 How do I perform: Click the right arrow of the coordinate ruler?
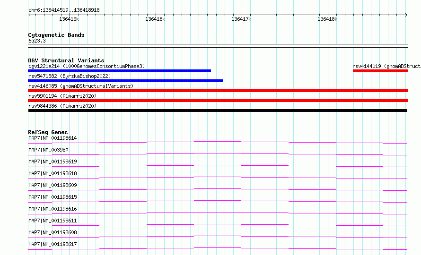pyautogui.click(x=406, y=15)
